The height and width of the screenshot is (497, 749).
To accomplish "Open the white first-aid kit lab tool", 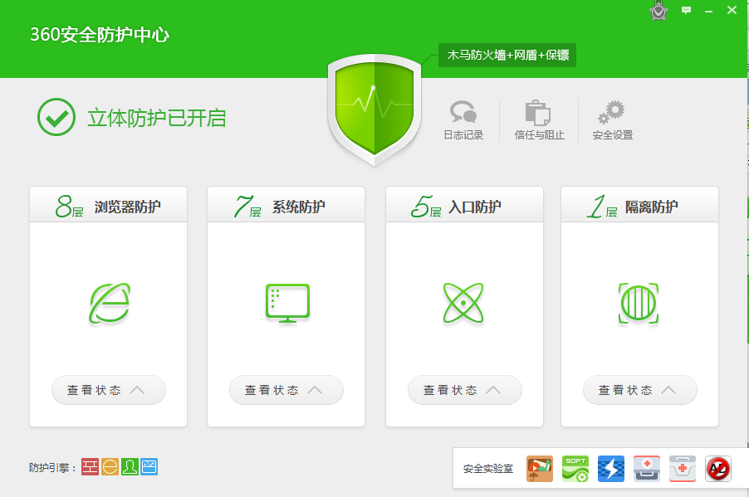I will (x=682, y=468).
